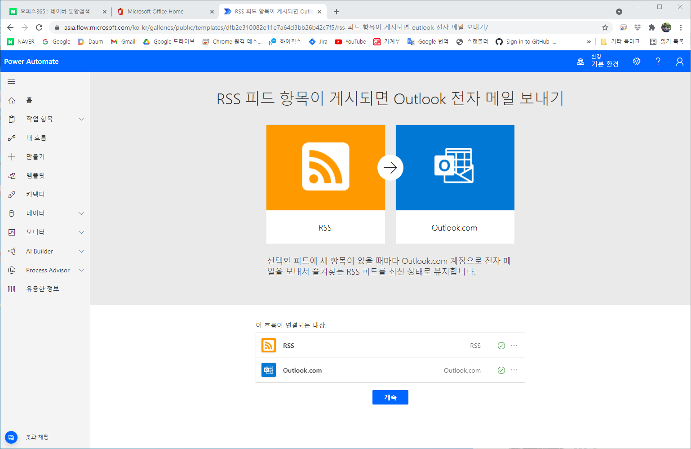Open the Sign in to GitHub bookmark

[526, 42]
